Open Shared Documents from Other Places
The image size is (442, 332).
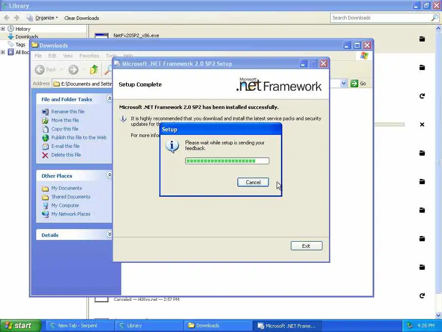[71, 197]
